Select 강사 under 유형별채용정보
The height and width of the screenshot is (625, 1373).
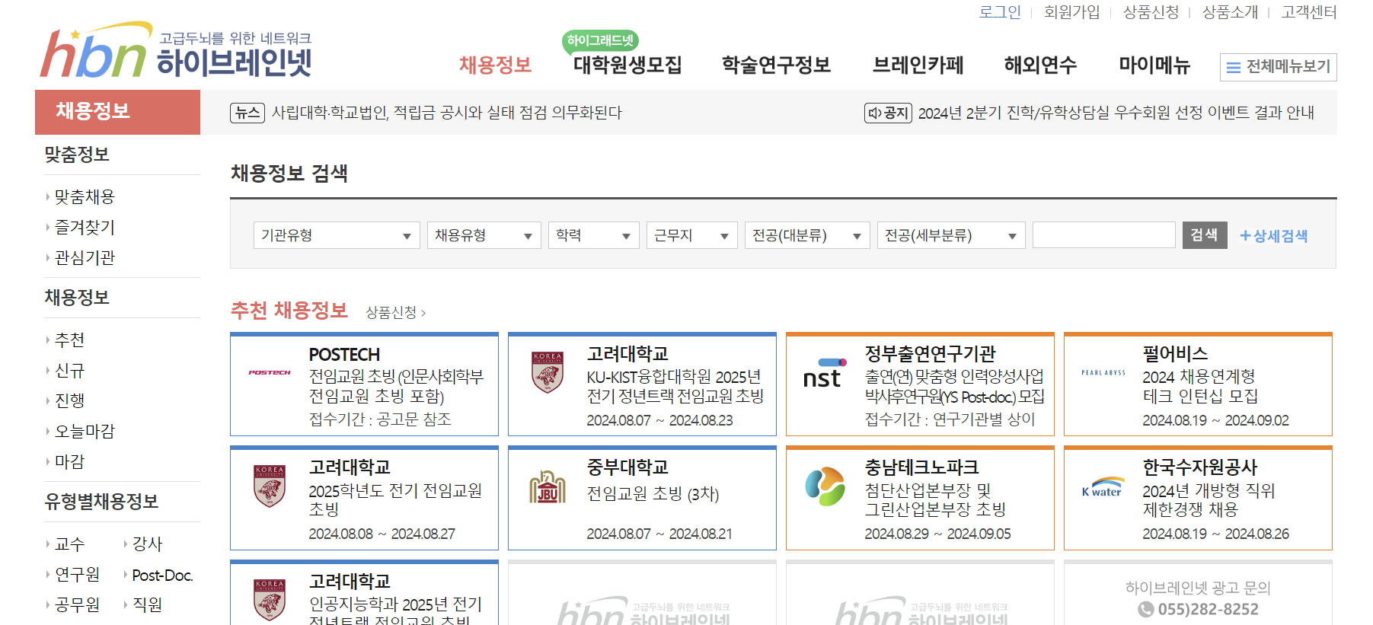point(148,544)
